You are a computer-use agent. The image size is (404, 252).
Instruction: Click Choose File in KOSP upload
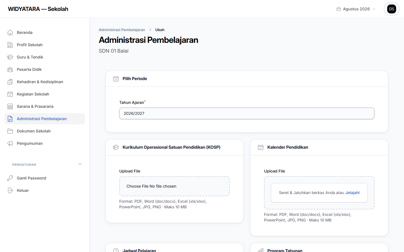pos(137,186)
